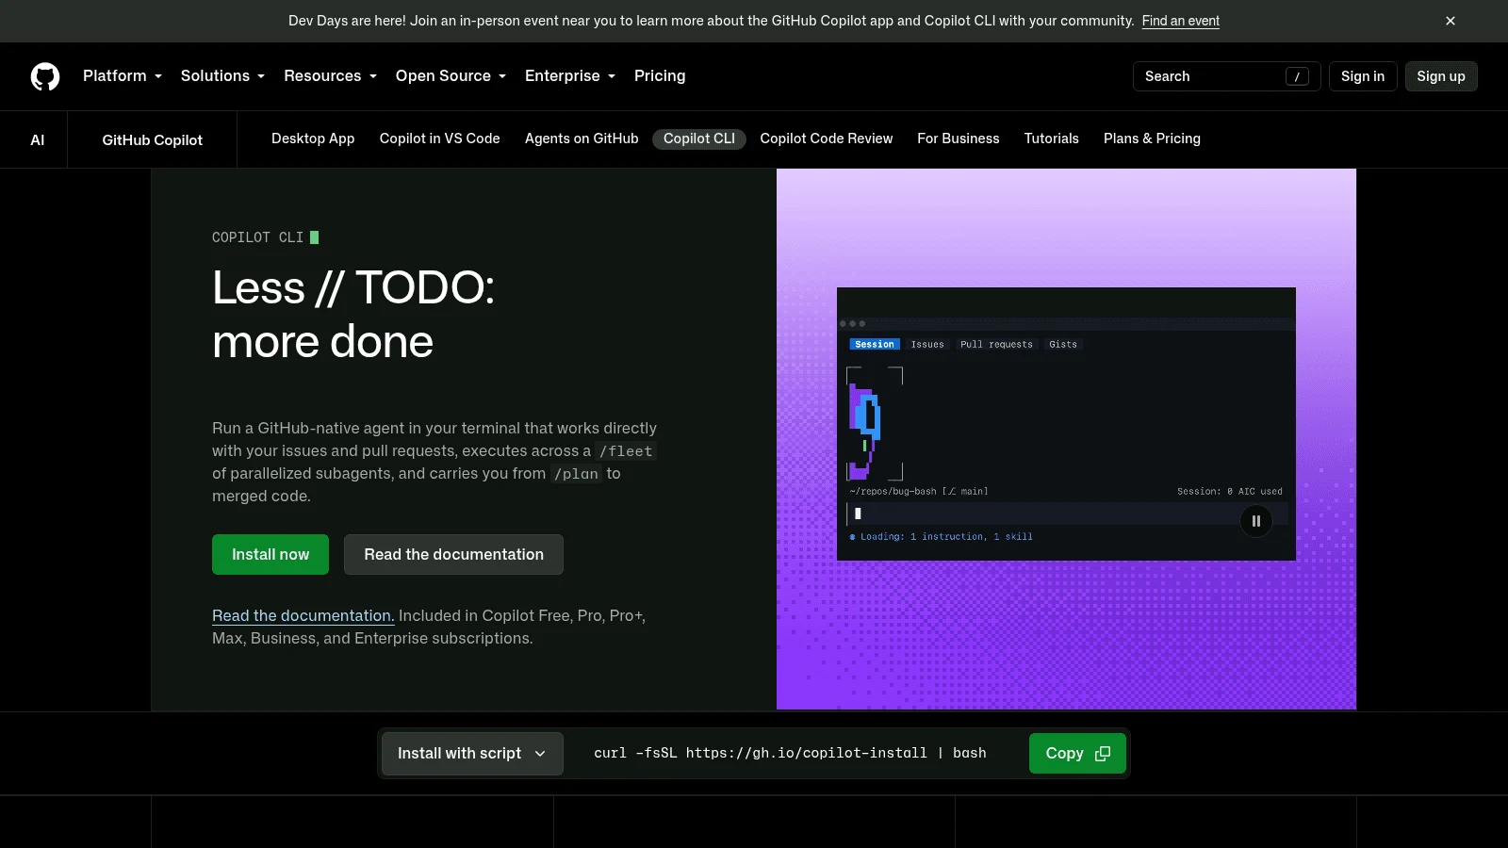Go to the Pricing page
The width and height of the screenshot is (1508, 848).
pos(660,76)
